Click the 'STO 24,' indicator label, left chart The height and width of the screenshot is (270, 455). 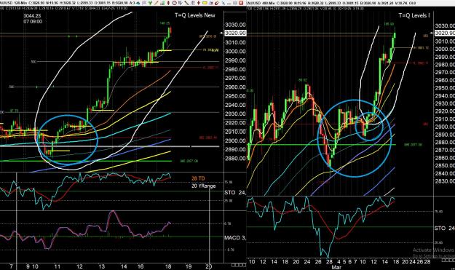pos(235,192)
